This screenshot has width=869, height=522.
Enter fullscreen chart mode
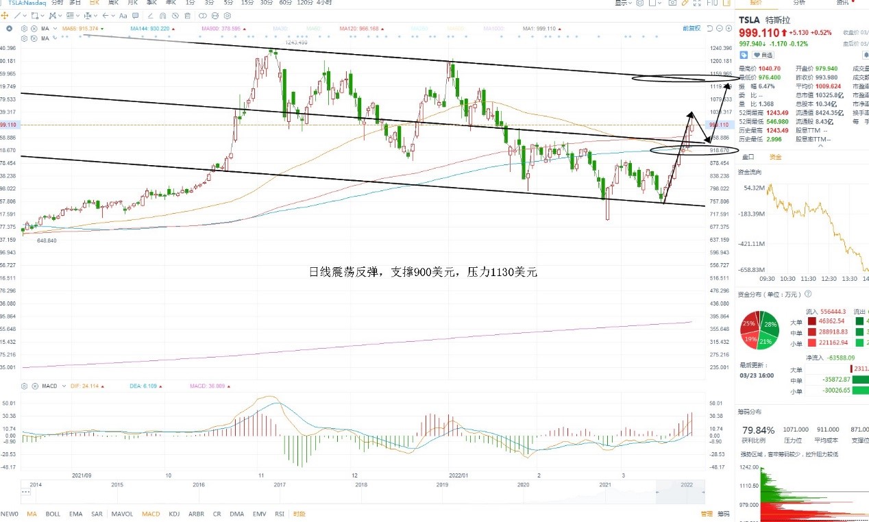tap(697, 3)
